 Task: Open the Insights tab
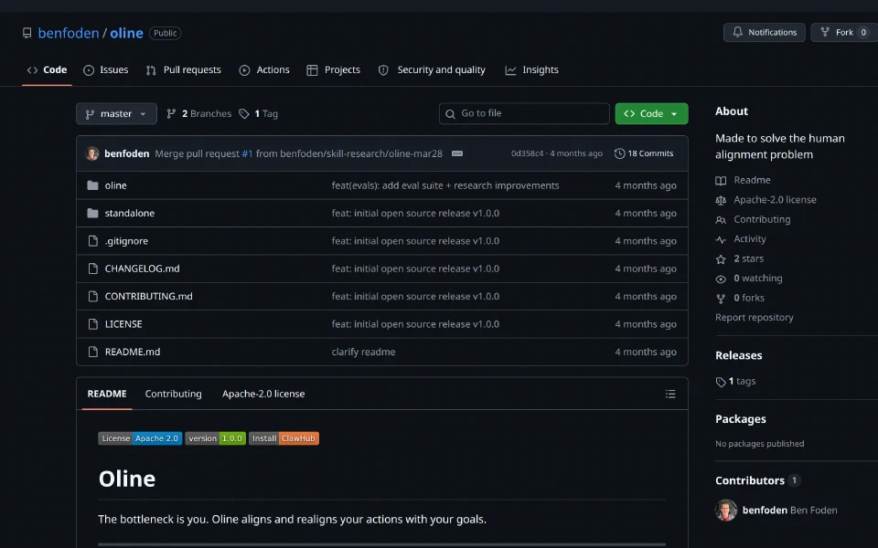(x=532, y=70)
